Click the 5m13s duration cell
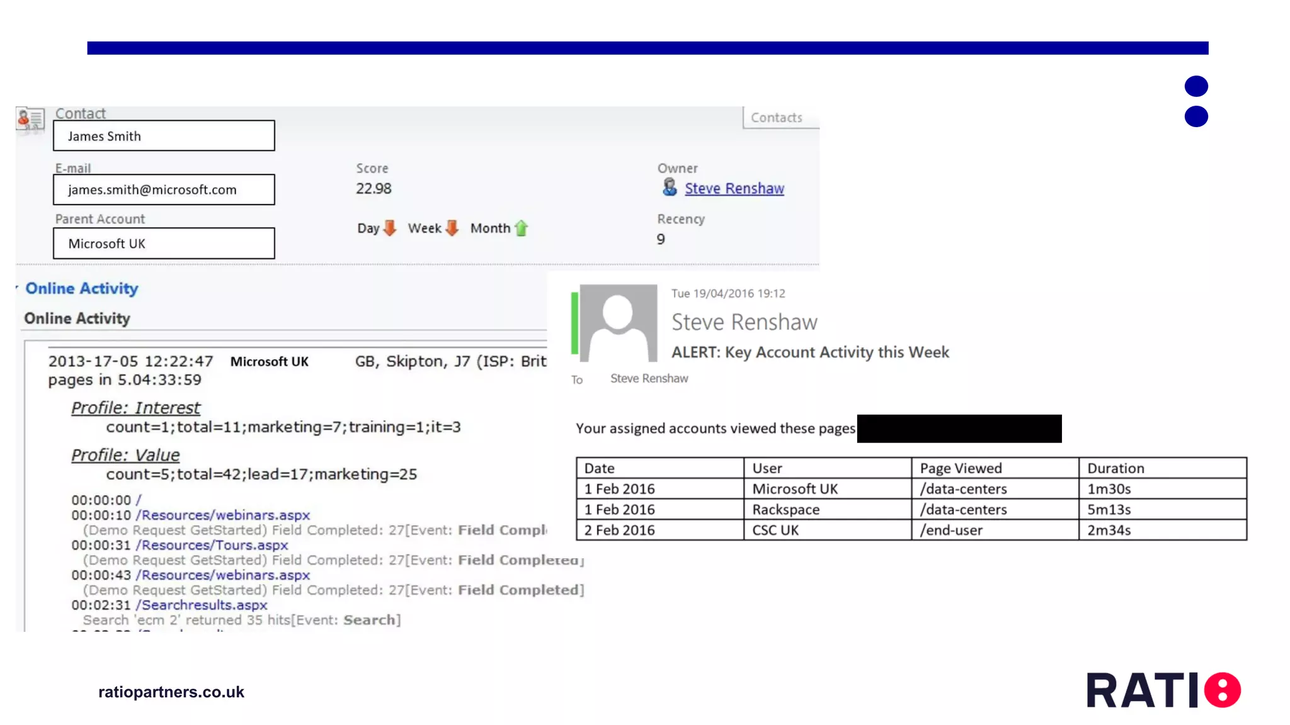 point(1163,510)
